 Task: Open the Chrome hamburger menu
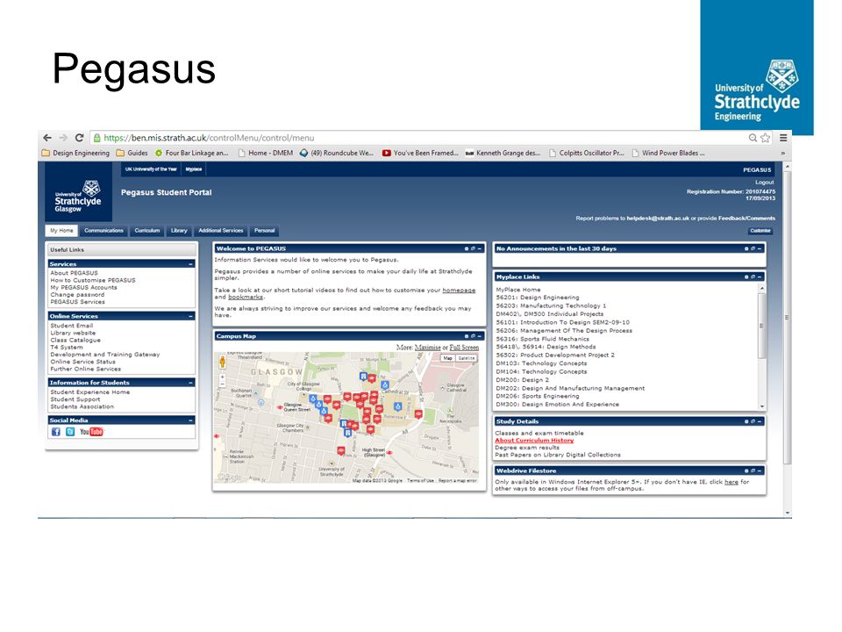(x=783, y=138)
